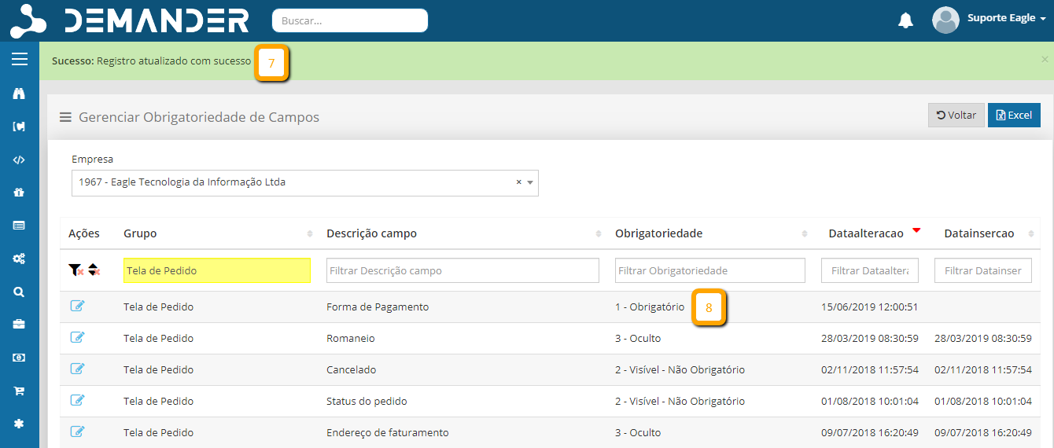Open the notifications bell
Viewport: 1054px width, 448px height.
(905, 20)
